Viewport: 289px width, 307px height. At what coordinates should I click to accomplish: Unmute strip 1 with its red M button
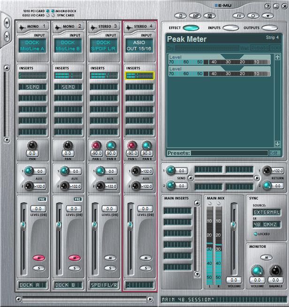click(x=39, y=258)
